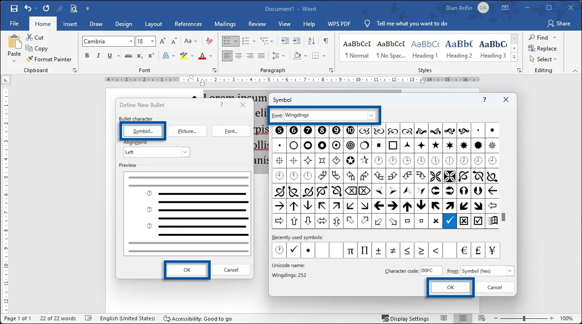
Task: Open the References tab
Action: [188, 24]
